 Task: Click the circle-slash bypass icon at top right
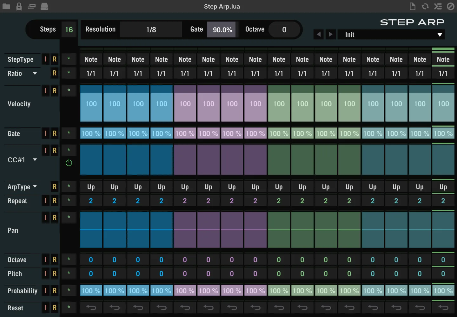(451, 6)
